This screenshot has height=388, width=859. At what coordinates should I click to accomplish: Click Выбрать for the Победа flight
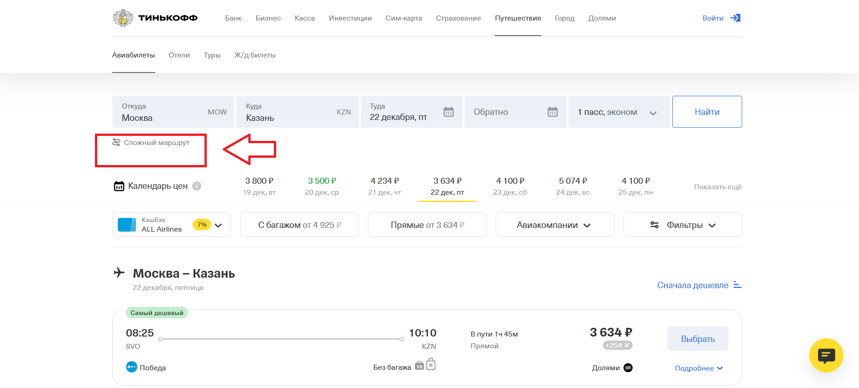(697, 339)
